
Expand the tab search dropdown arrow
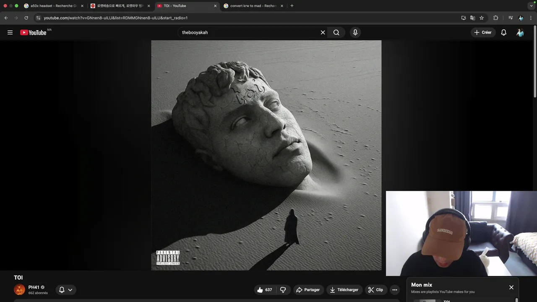[x=531, y=6]
